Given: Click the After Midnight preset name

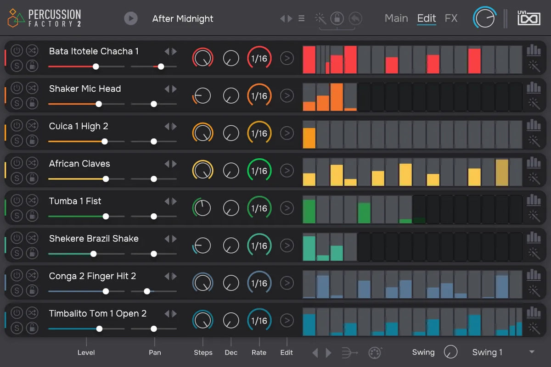Looking at the screenshot, I should tap(183, 19).
